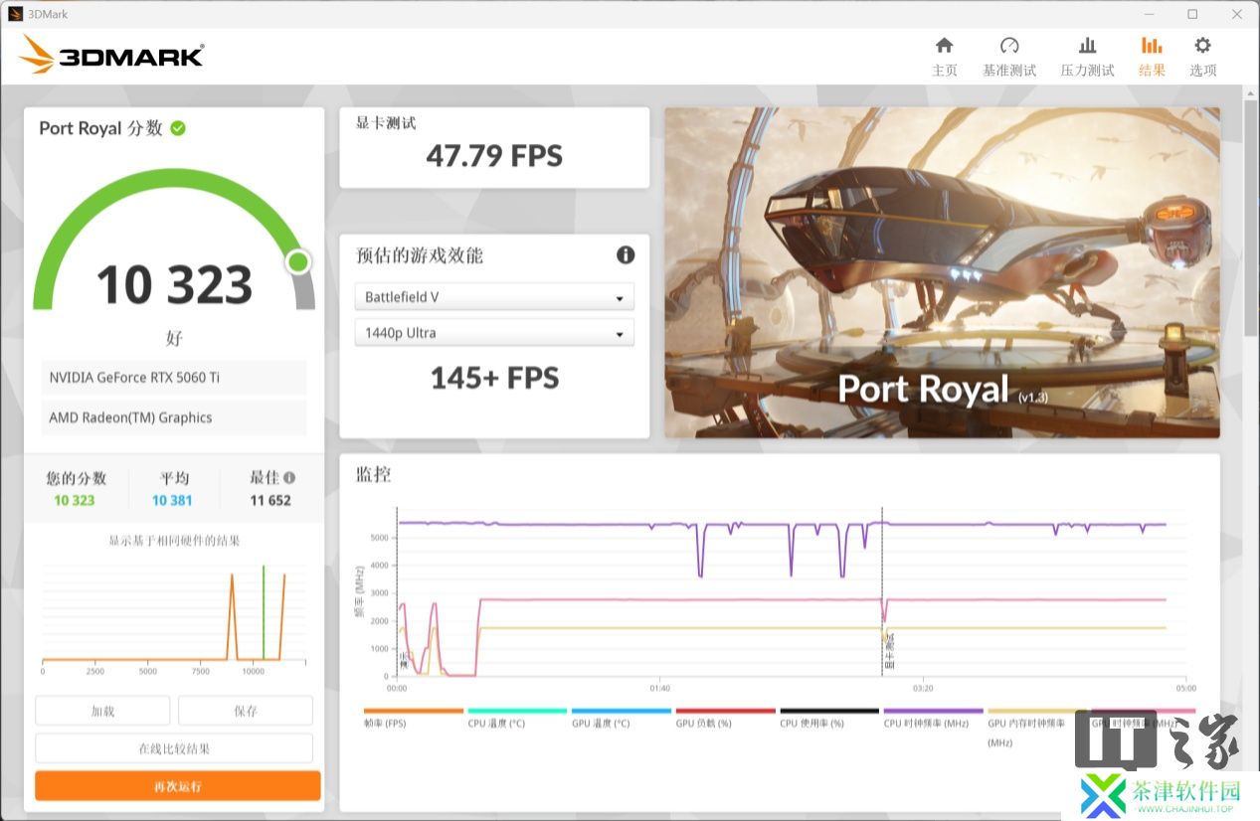The width and height of the screenshot is (1260, 821).
Task: Go to the 主页 home icon
Action: tap(945, 46)
